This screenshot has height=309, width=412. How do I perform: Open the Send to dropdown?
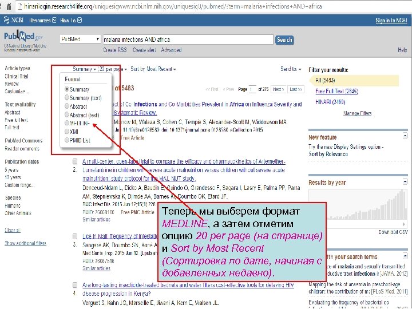coord(291,69)
